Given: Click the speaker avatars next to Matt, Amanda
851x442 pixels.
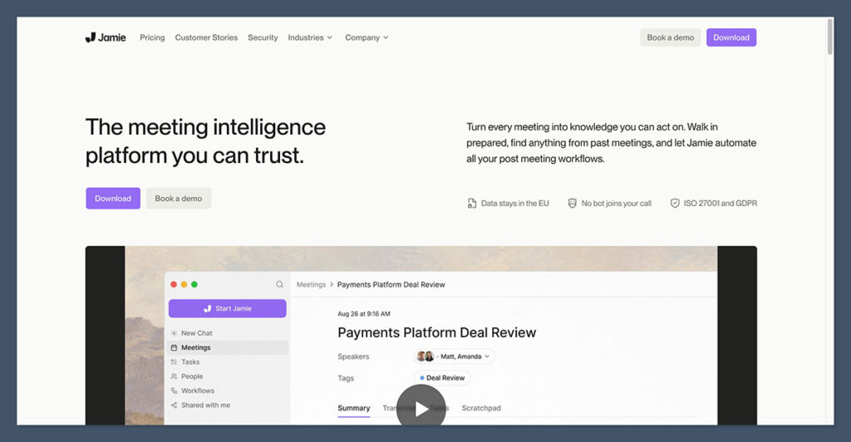Looking at the screenshot, I should tap(425, 356).
